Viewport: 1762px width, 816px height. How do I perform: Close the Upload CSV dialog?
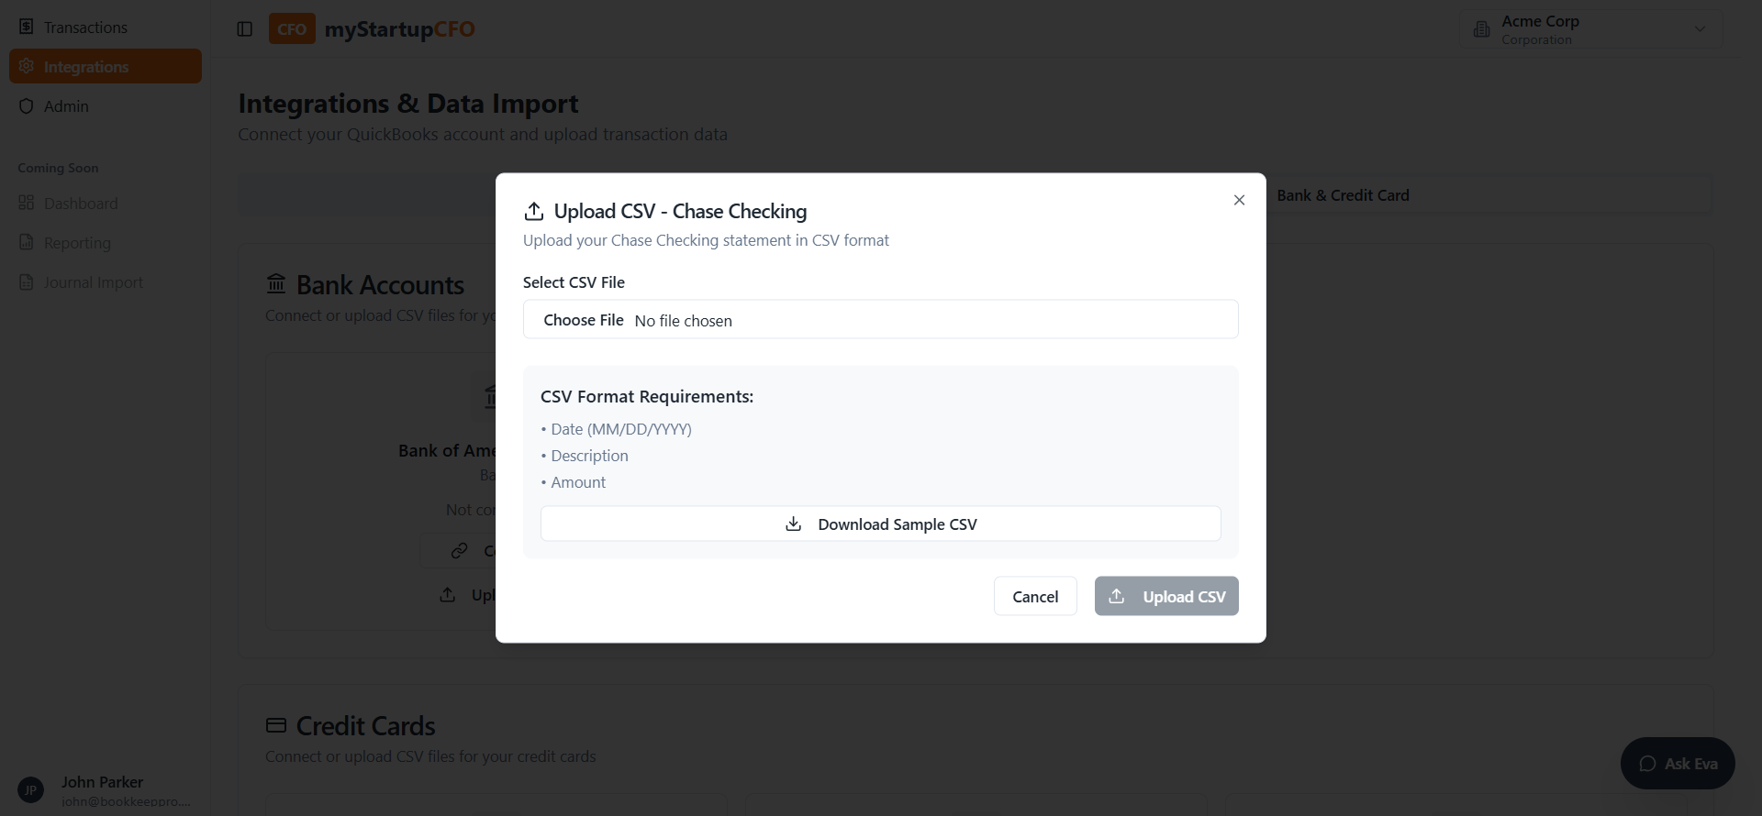(x=1239, y=200)
